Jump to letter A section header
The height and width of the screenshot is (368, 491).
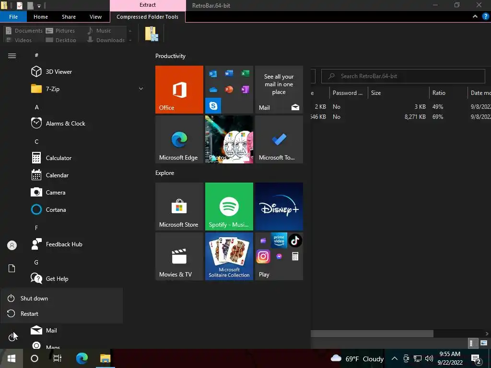[36, 107]
